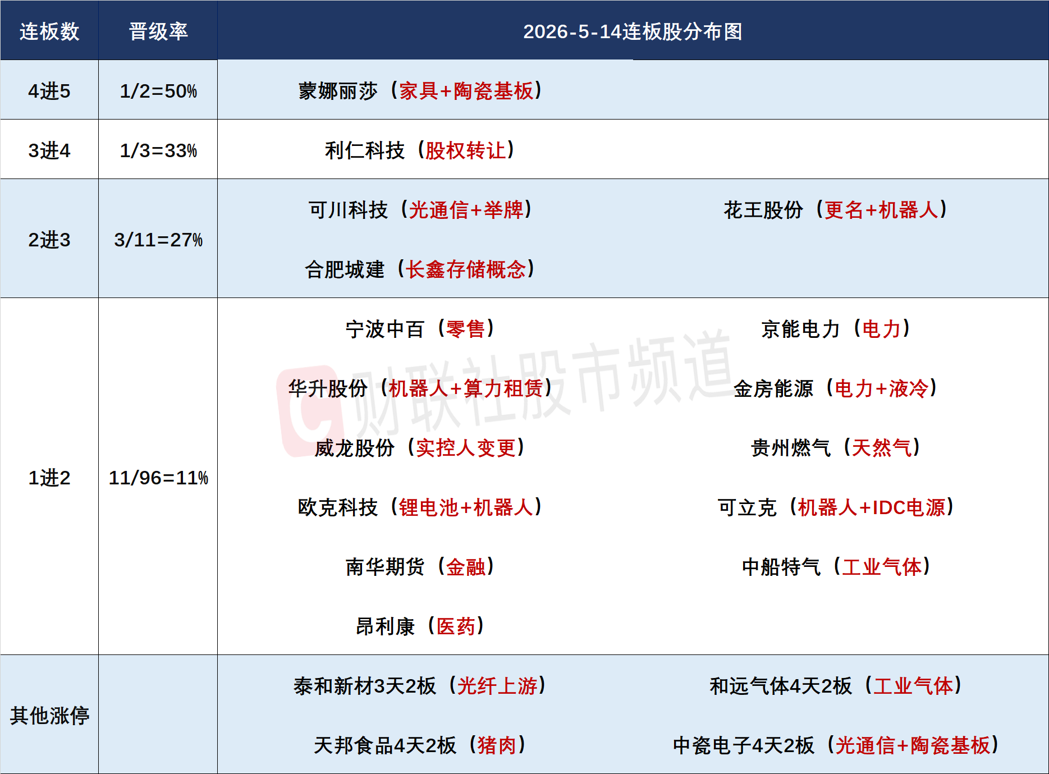Image resolution: width=1049 pixels, height=774 pixels.
Task: Click 蒙娜丽莎 stock entry
Action: click(420, 91)
